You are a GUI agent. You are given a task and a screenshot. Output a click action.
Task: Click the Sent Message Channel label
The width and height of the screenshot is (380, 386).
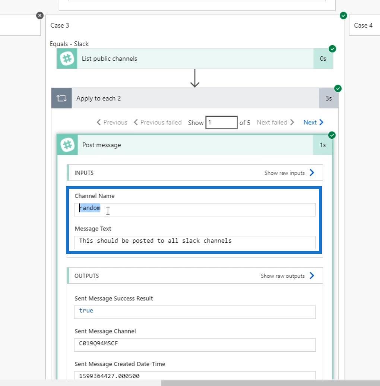(x=105, y=331)
